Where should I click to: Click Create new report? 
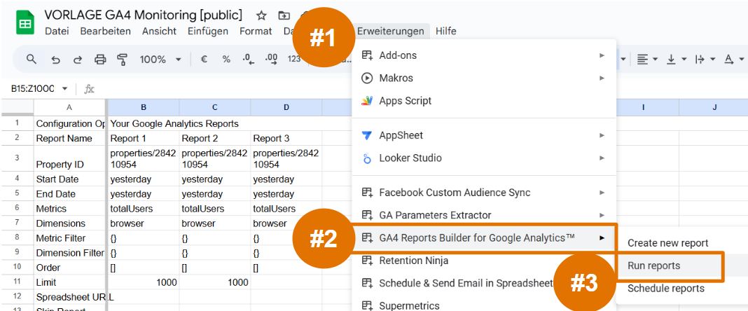[667, 243]
